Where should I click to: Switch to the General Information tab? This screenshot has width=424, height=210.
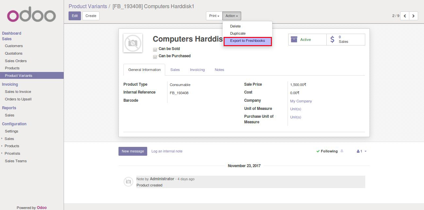click(x=144, y=70)
